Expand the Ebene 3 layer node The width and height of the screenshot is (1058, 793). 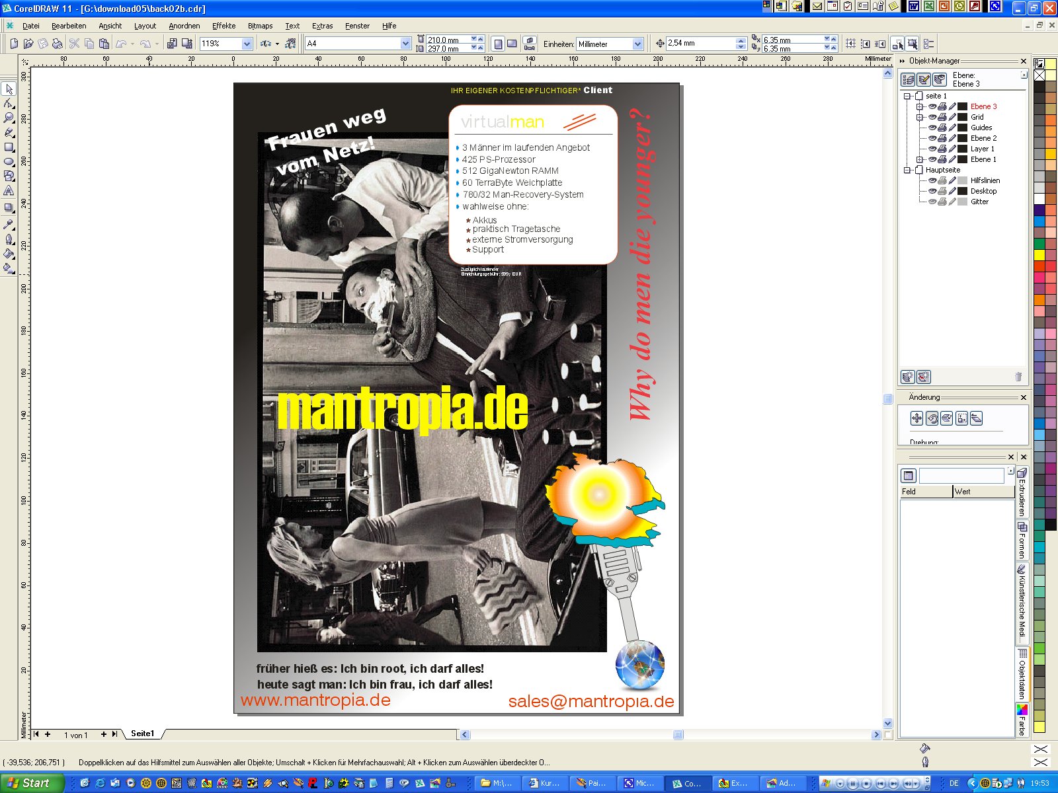[x=919, y=106]
